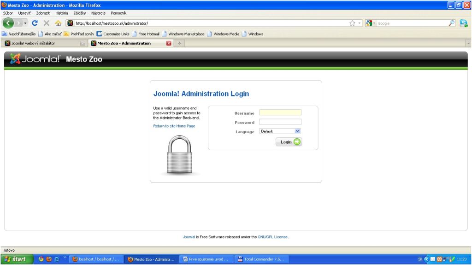Click the taskbar clock showing 11:23
The height and width of the screenshot is (265, 472).
click(x=462, y=259)
